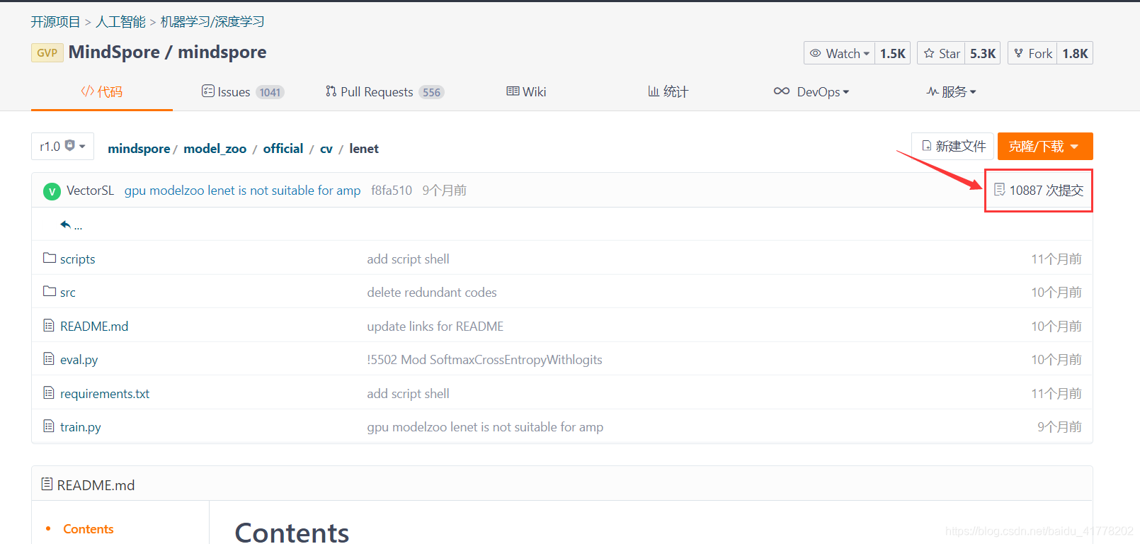Click the Pull Requests branch icon

point(331,91)
